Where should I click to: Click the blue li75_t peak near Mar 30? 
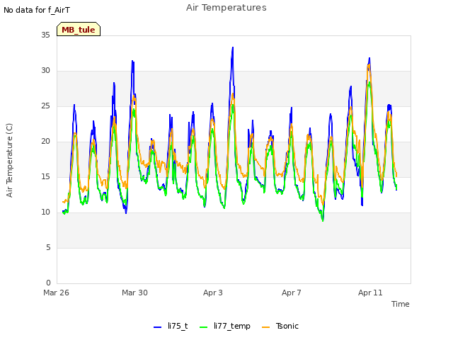pyautogui.click(x=132, y=62)
